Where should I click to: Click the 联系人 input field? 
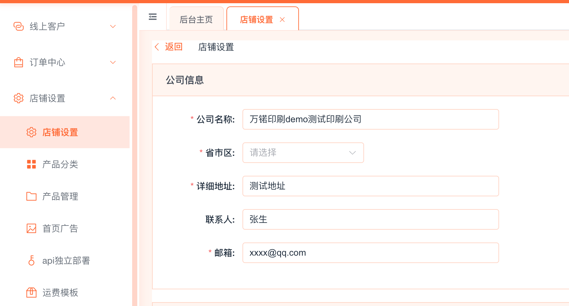370,219
